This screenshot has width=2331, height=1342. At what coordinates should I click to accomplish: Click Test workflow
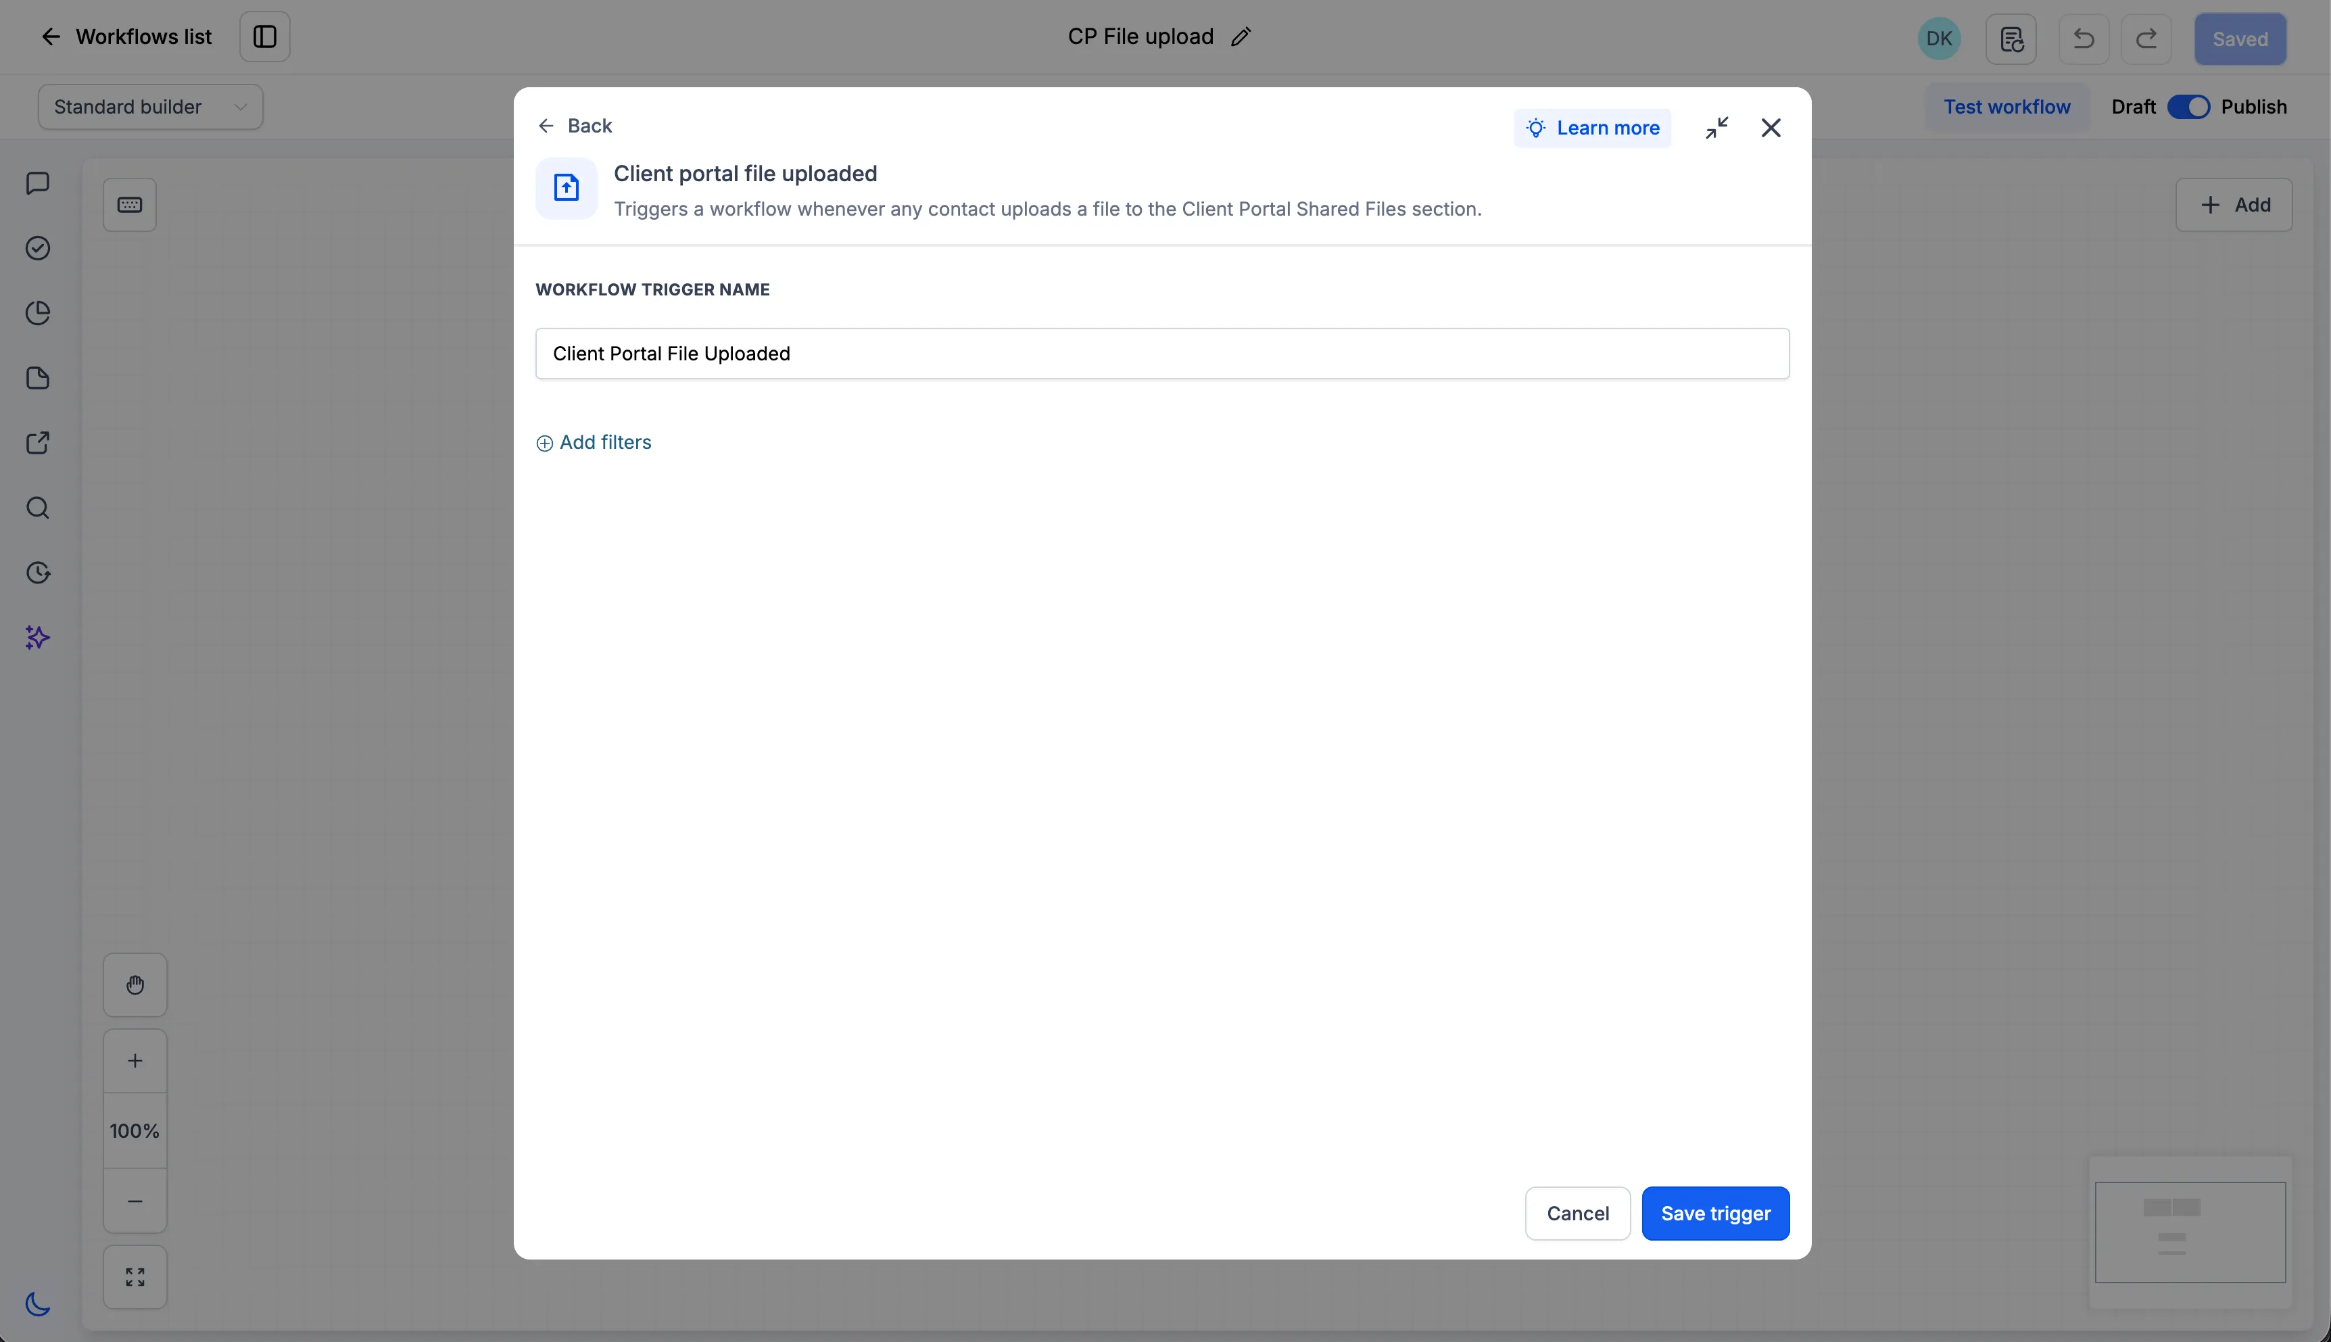coord(2006,107)
